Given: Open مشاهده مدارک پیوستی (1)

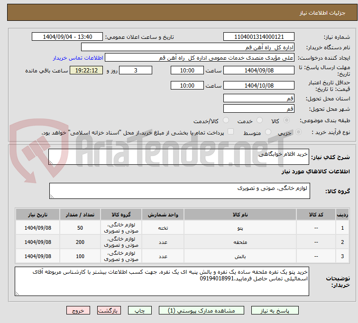Looking at the screenshot, I should [x=201, y=311].
